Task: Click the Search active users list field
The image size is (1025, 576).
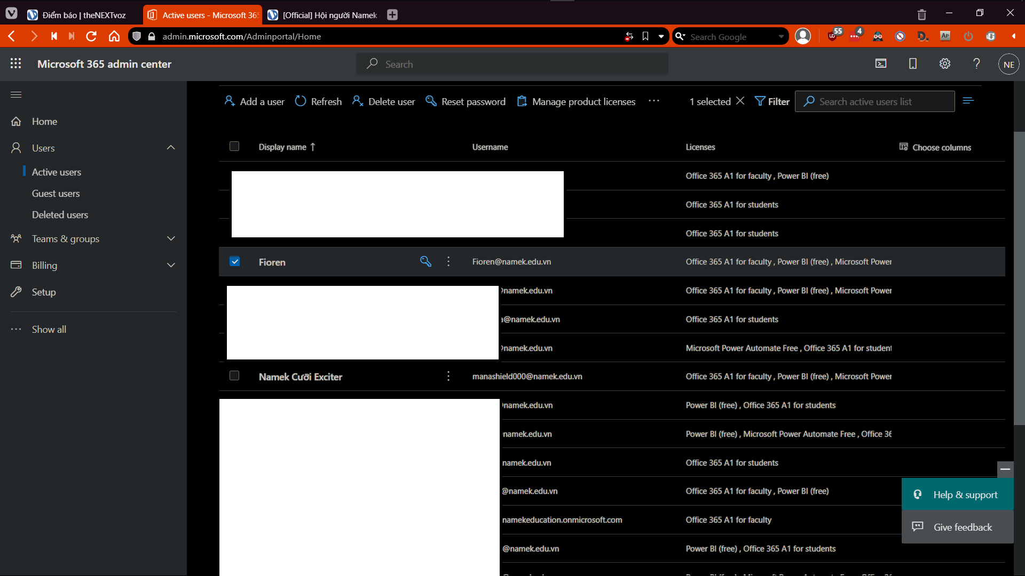Action: 874,101
